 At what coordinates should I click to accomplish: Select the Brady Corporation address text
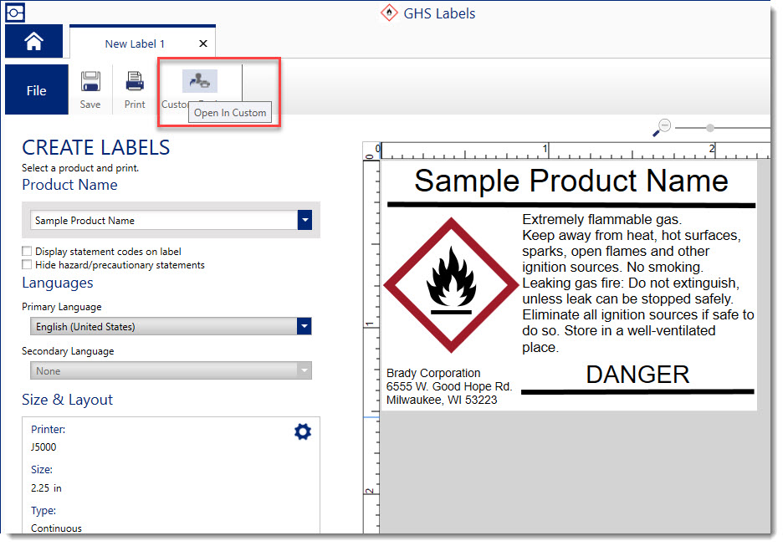pos(448,386)
